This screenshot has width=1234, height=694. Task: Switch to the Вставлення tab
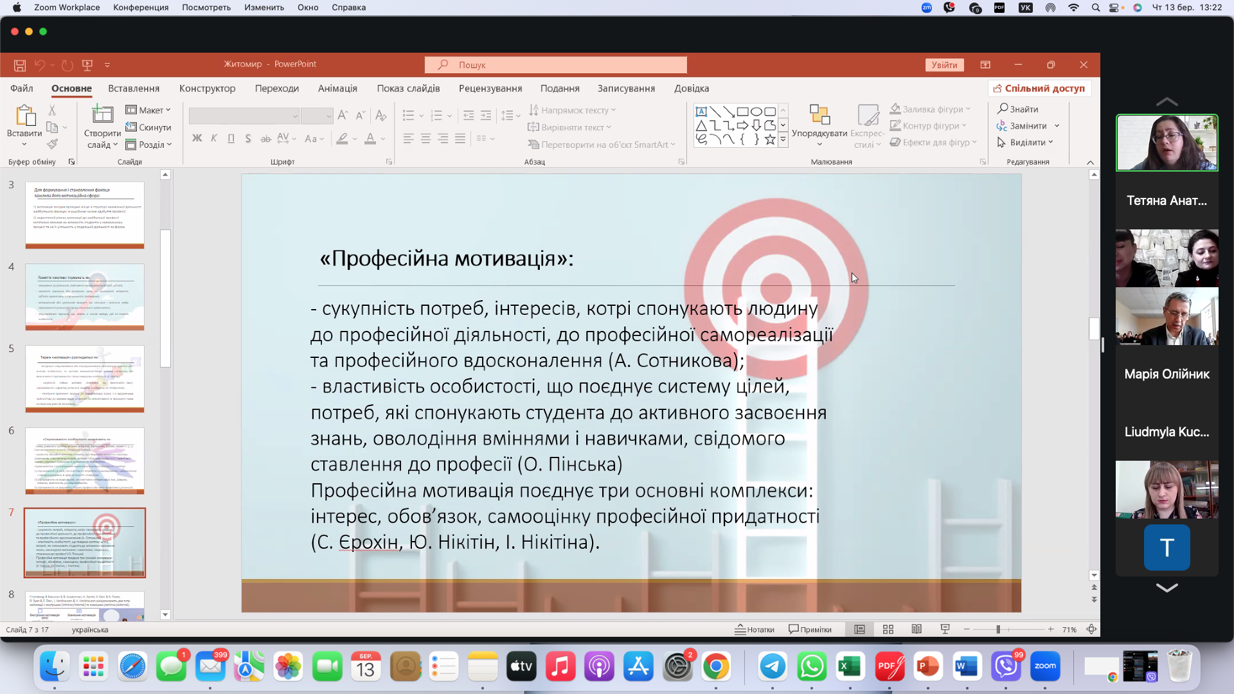[134, 88]
